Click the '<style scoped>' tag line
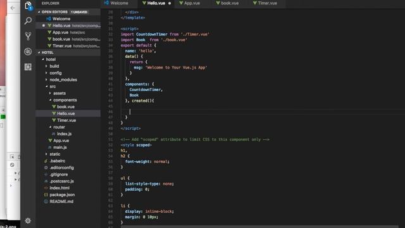Viewport: 405px width, 228px height. (x=136, y=145)
